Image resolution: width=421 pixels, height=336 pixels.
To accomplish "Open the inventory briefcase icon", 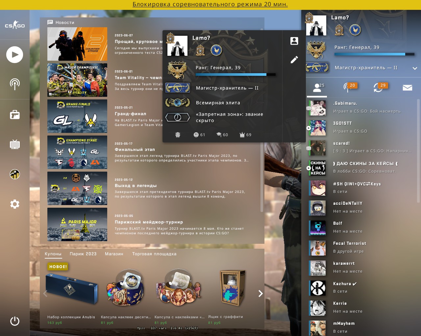I will 14,115.
